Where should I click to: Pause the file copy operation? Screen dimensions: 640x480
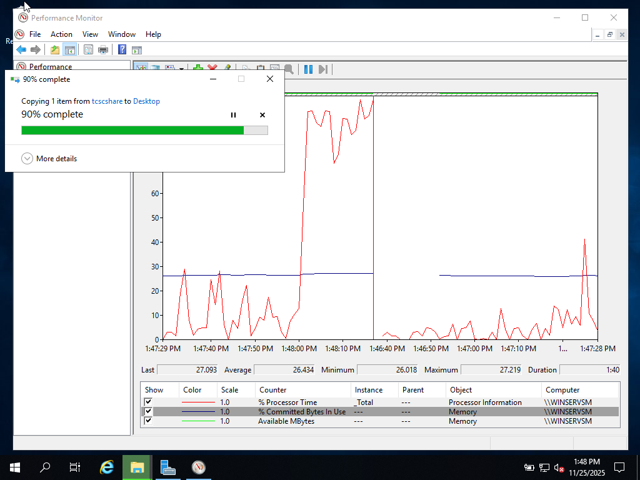pyautogui.click(x=233, y=115)
